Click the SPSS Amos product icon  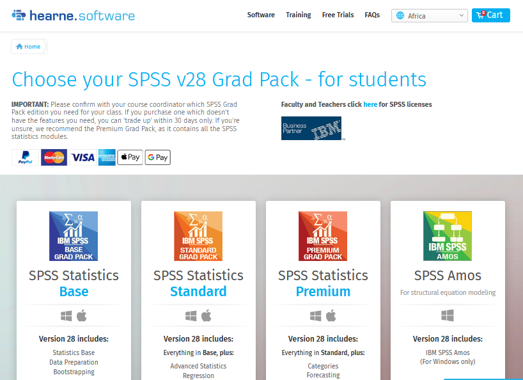pos(448,236)
